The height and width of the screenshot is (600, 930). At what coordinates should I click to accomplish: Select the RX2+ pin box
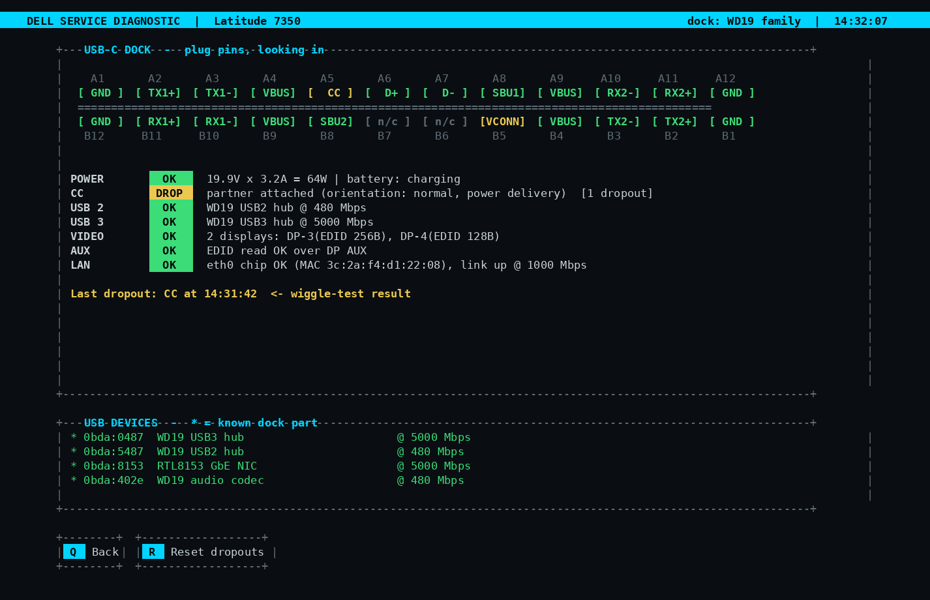click(675, 93)
